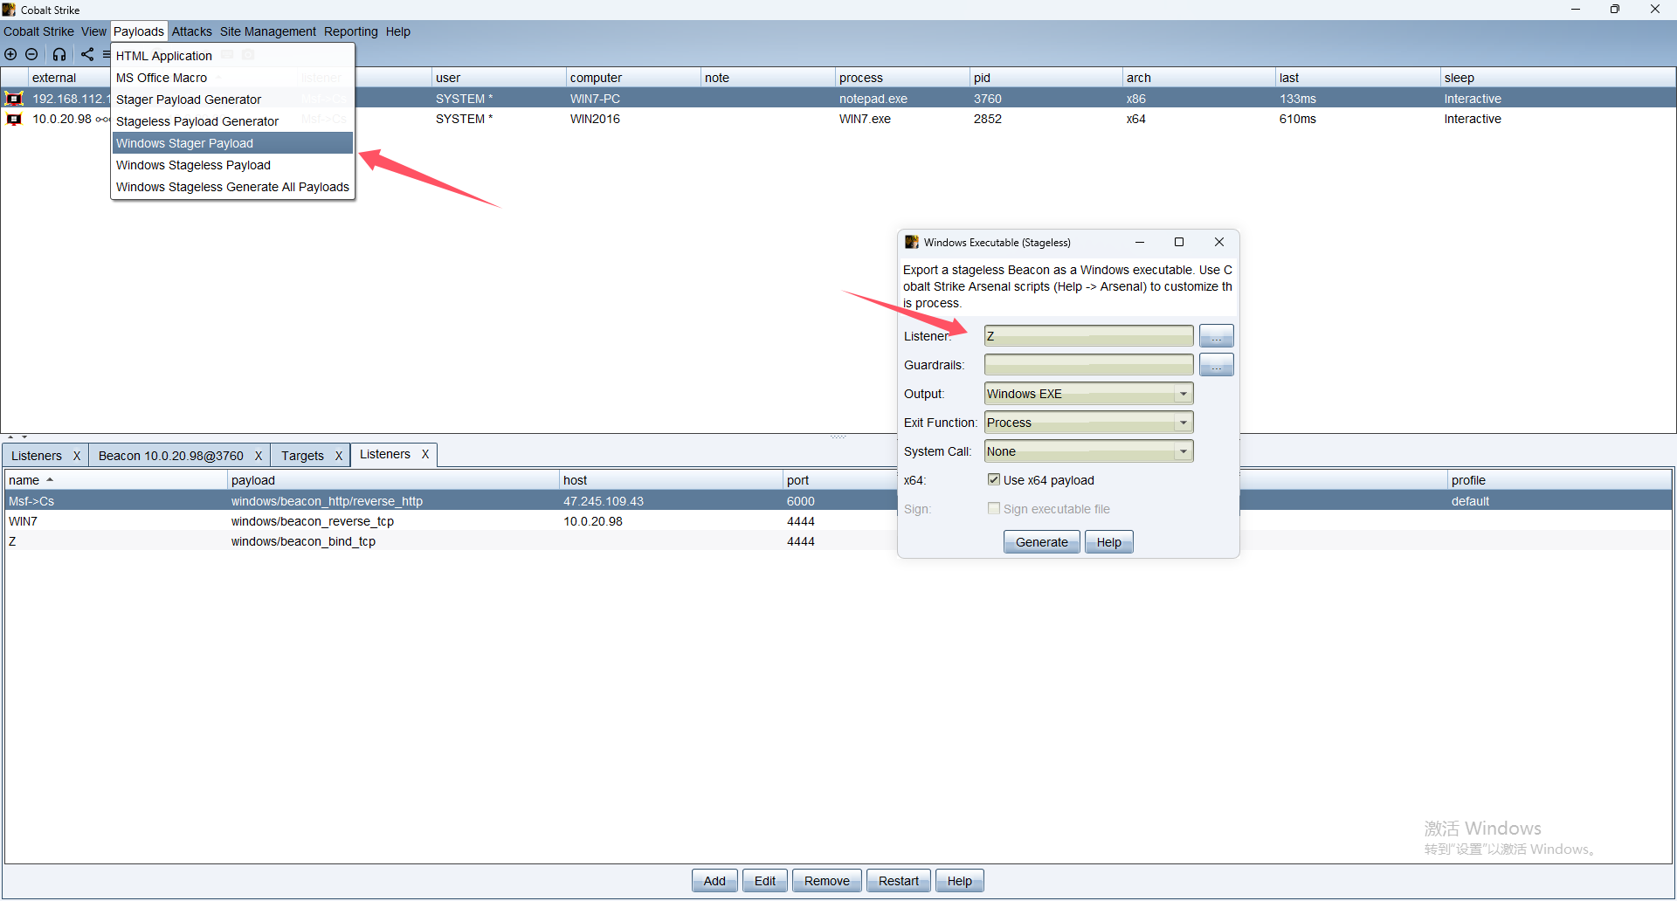Image resolution: width=1677 pixels, height=901 pixels.
Task: Minimize the Windows Executable (Stageless) dialog
Action: click(x=1140, y=242)
